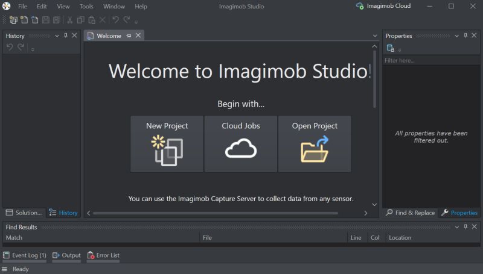Select the Properties bottom tab

[x=459, y=213]
